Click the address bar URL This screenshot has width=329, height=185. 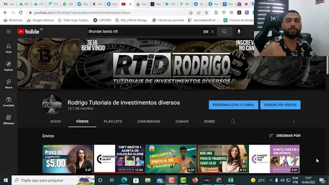pos(82,12)
